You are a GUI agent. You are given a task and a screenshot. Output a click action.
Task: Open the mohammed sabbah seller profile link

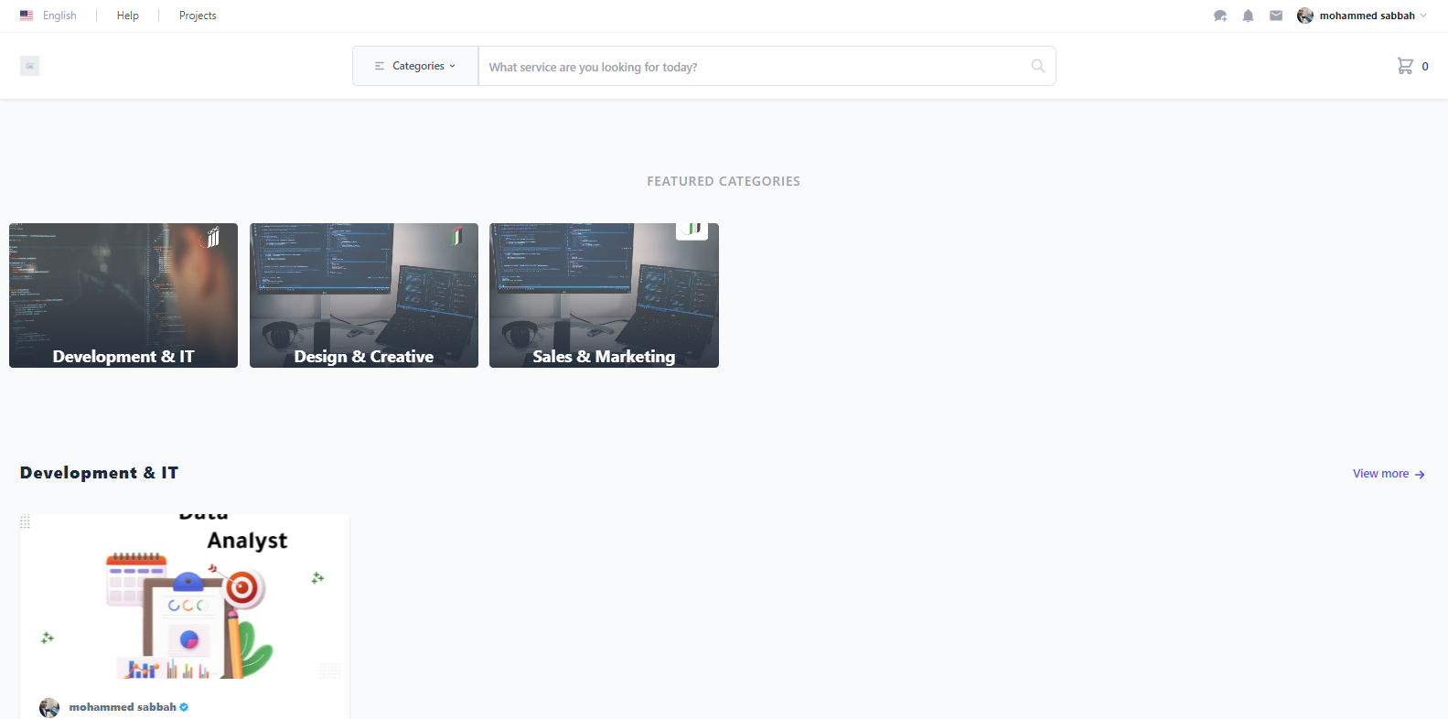tap(122, 707)
